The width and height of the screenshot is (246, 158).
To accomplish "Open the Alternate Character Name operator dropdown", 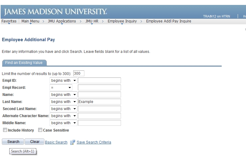I will 63,116.
